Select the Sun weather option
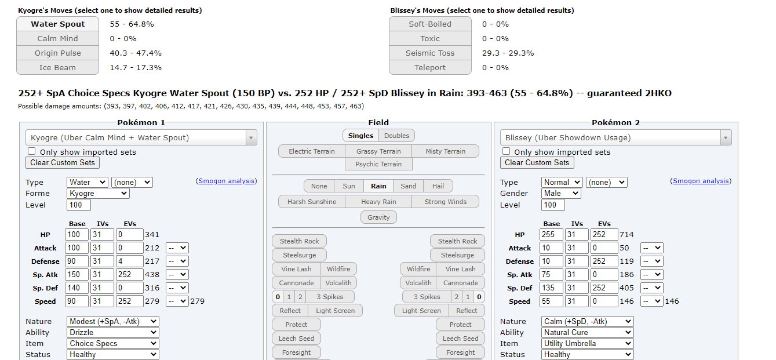Viewport: 776px width, 360px height. (x=349, y=186)
